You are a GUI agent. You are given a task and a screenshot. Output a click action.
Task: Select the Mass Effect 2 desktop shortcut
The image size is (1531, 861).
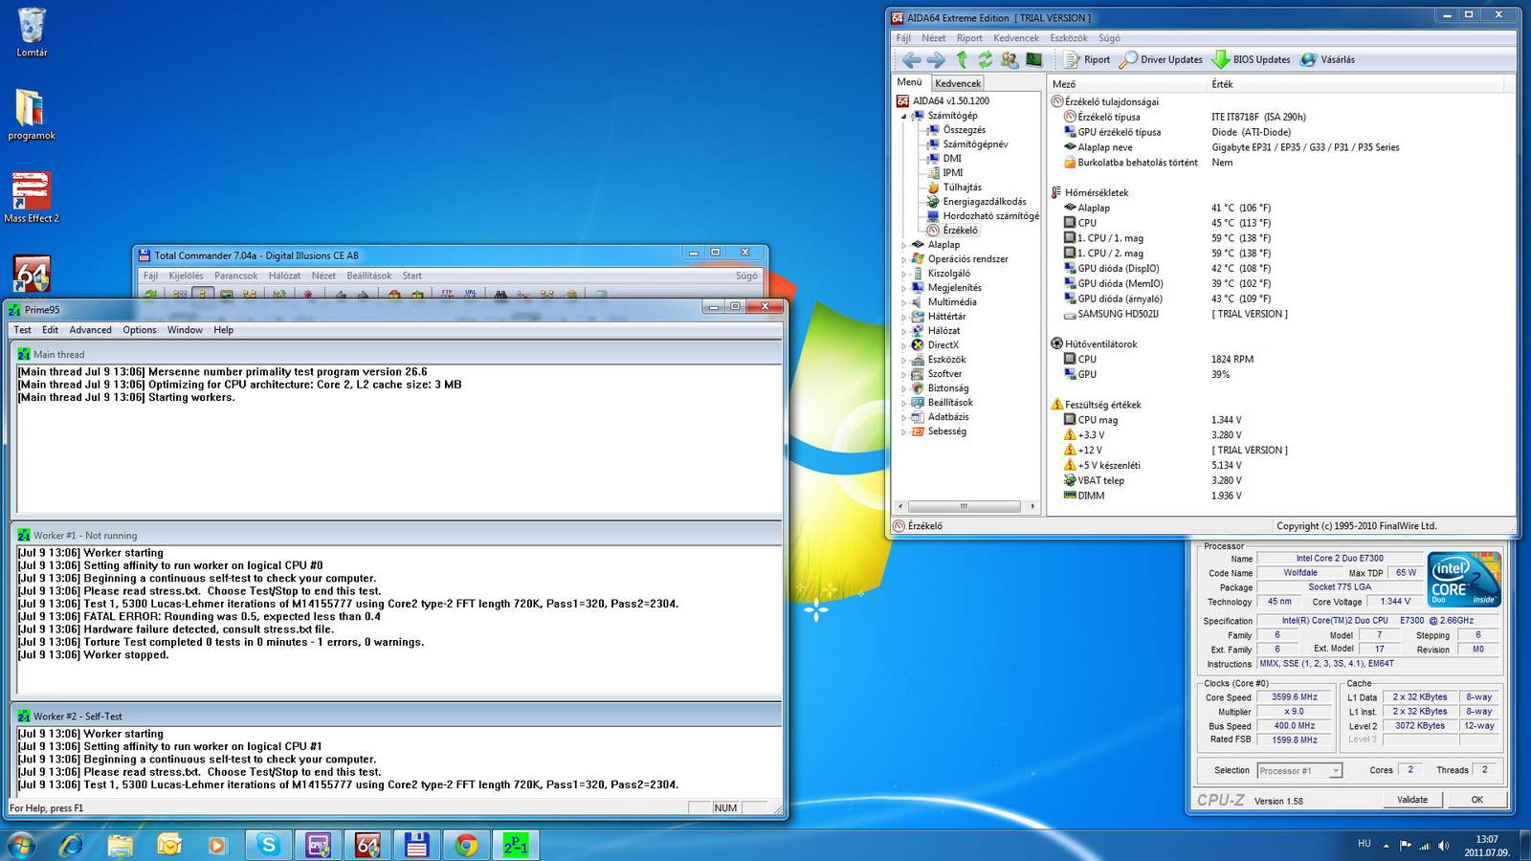point(32,198)
